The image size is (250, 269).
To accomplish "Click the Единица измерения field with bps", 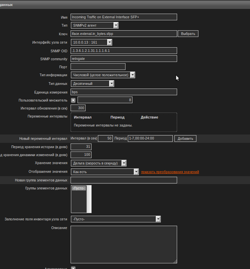I will pyautogui.click(x=124, y=92).
